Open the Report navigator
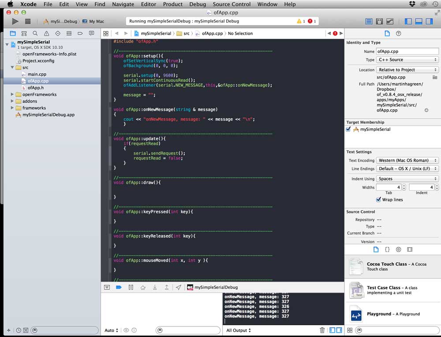Image resolution: width=441 pixels, height=337 pixels. click(x=91, y=33)
